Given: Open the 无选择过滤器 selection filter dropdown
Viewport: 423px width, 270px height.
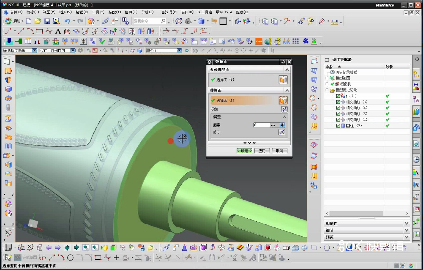Looking at the screenshot, I should point(34,50).
